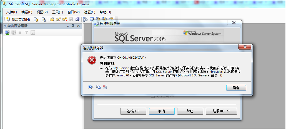The height and width of the screenshot is (129, 286).
Task: Click the Filter funnel icon
Action: (26, 33)
